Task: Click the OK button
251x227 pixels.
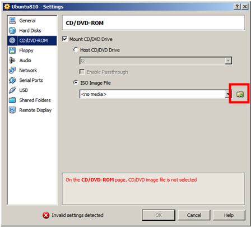Action: pyautogui.click(x=159, y=215)
